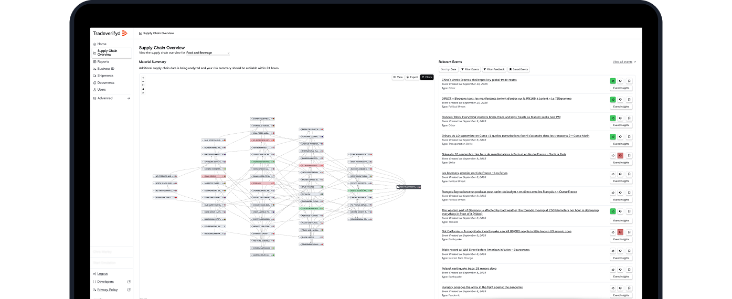Thumbs up the Les boomers event
This screenshot has height=299, width=732.
pyautogui.click(x=613, y=174)
